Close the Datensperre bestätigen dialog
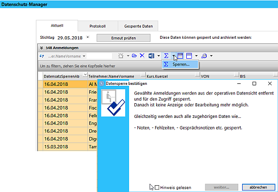Image resolution: width=278 pixels, height=192 pixels. 270,83
